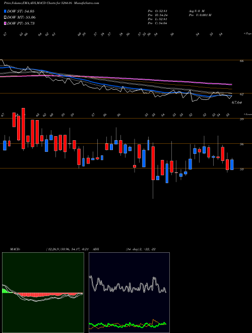Image resolution: width=252 pixels, height=333 pixels.
Task: Click the blue DOW ST legend swatch
Action: pyautogui.click(x=5, y=11)
